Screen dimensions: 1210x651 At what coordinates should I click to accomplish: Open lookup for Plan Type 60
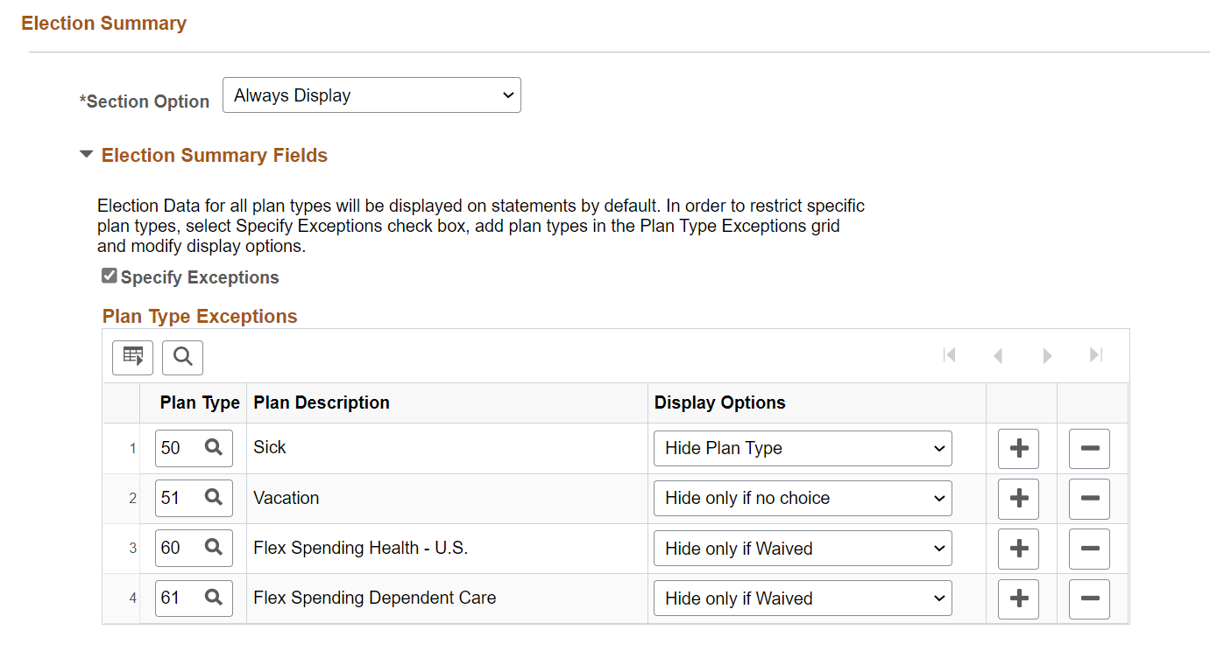[214, 548]
